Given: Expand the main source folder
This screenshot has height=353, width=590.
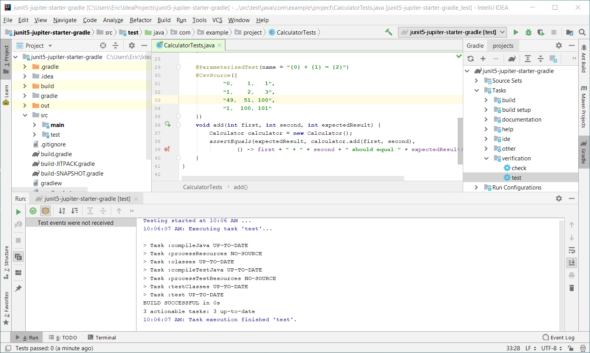Looking at the screenshot, I should point(35,125).
